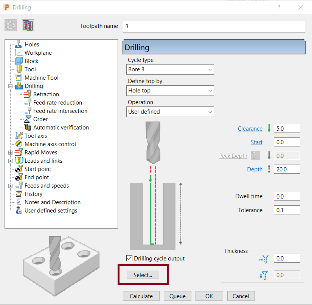Select Retraction in the settings tree
The width and height of the screenshot is (312, 305).
pos(46,94)
